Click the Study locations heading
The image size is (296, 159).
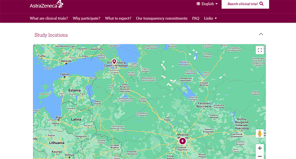pos(51,35)
